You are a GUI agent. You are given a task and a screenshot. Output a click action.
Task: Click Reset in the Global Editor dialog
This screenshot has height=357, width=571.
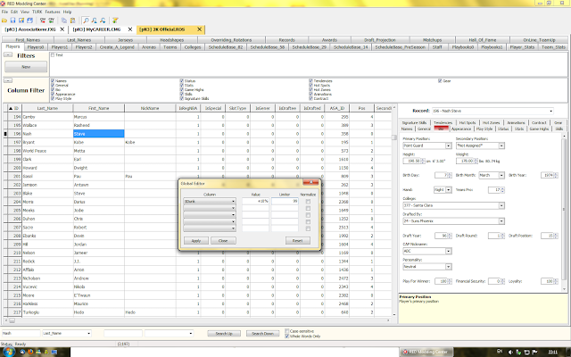(x=297, y=241)
